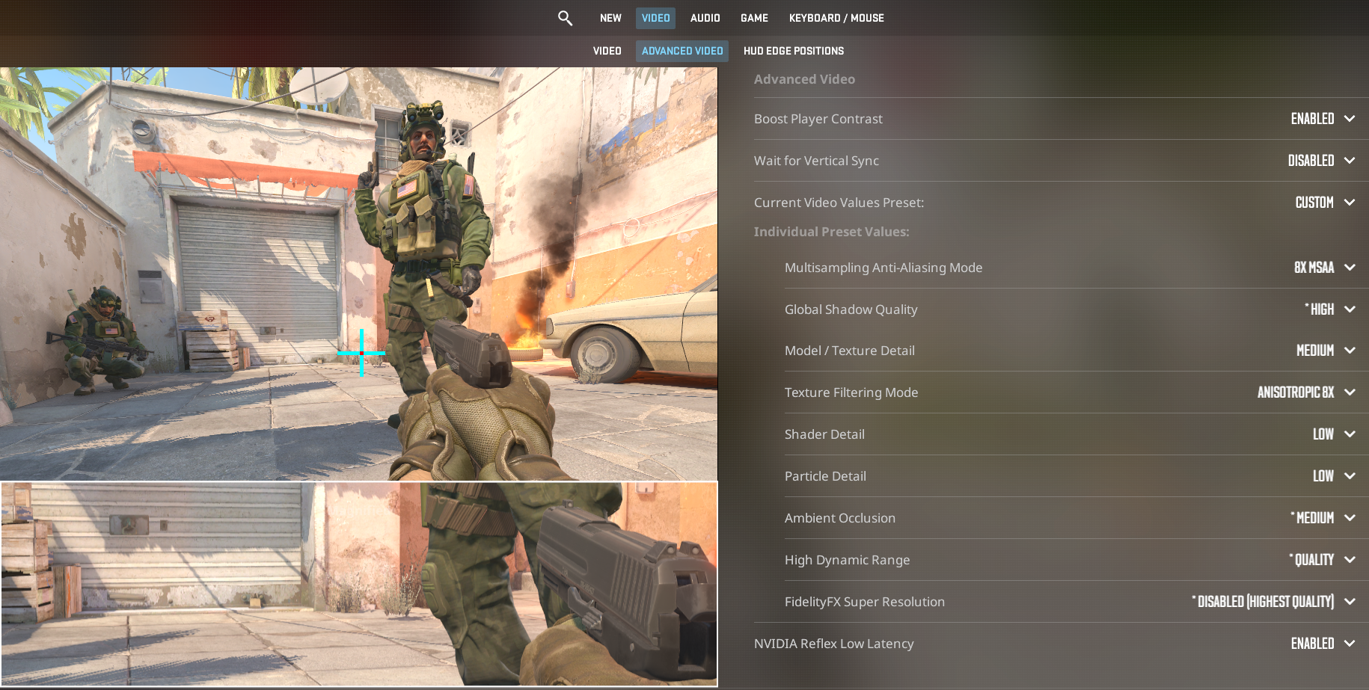Screen dimensions: 1369x690
Task: Open Current Video Values Preset CUSTOM dropdown
Action: (x=1325, y=203)
